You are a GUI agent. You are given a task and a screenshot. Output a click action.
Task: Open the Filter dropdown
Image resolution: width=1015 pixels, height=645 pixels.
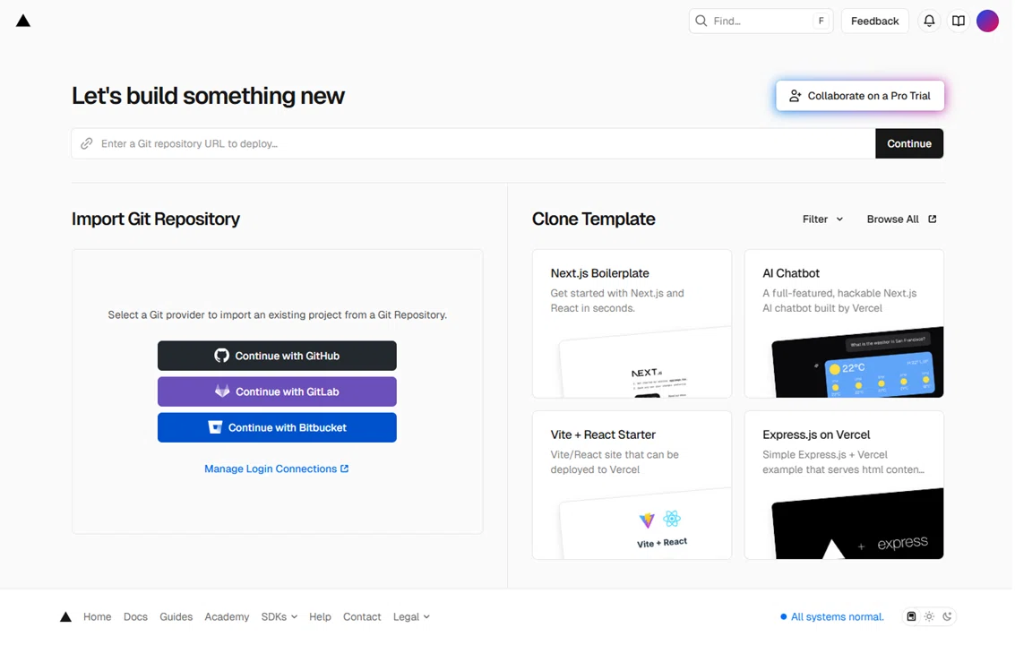tap(822, 219)
